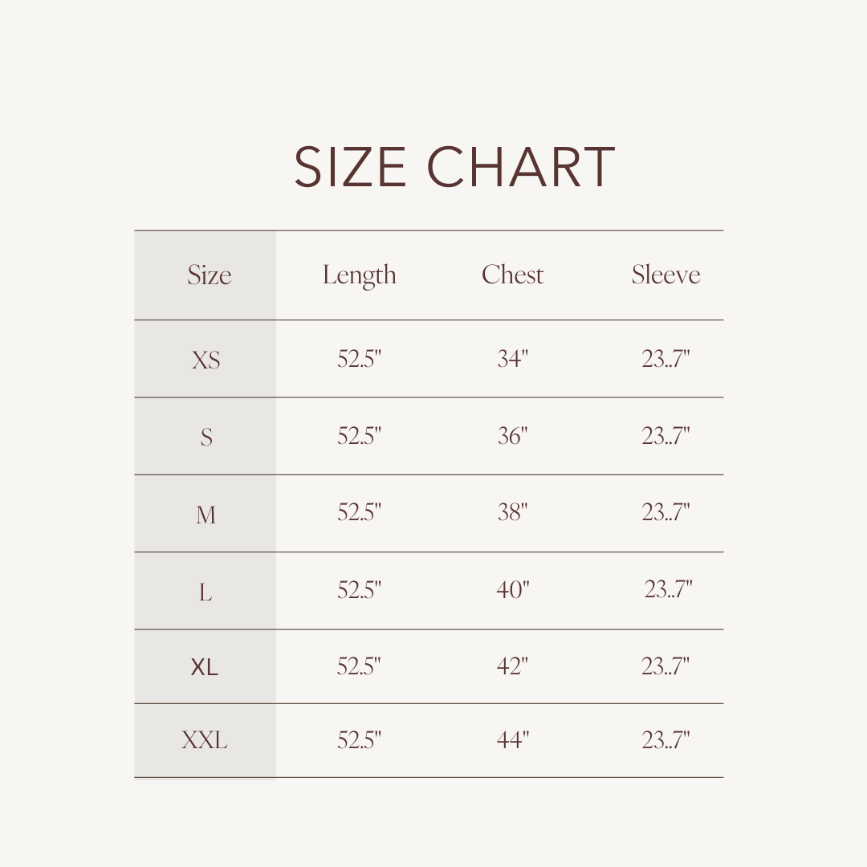Select the XS size row label

(x=206, y=360)
